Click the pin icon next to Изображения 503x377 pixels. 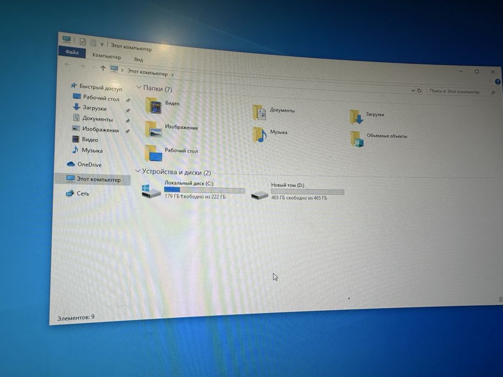pos(127,131)
